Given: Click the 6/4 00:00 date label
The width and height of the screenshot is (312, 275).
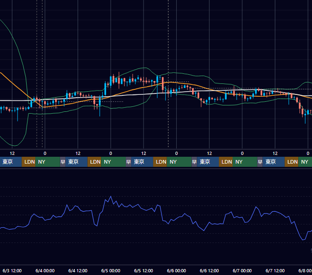Looking at the screenshot, I should pos(45,270).
